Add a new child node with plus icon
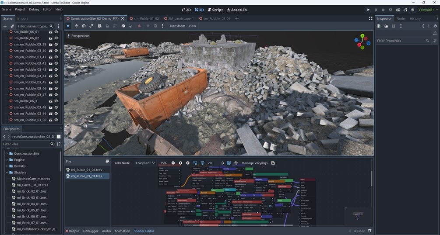 coord(5,26)
